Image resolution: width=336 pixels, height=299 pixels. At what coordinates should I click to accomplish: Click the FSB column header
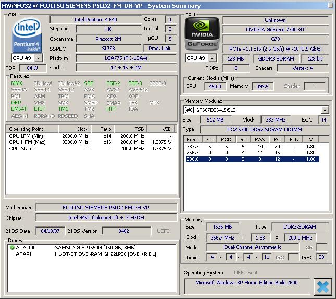click(x=131, y=129)
